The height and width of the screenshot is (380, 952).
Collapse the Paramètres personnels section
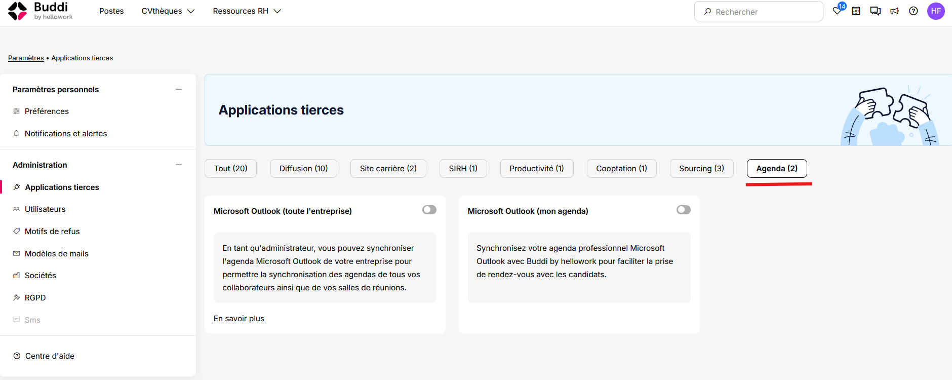tap(179, 89)
